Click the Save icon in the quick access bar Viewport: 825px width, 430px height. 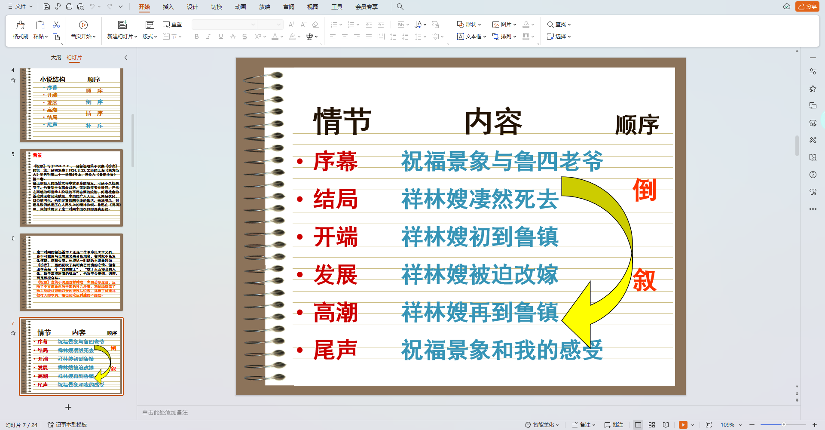(47, 6)
